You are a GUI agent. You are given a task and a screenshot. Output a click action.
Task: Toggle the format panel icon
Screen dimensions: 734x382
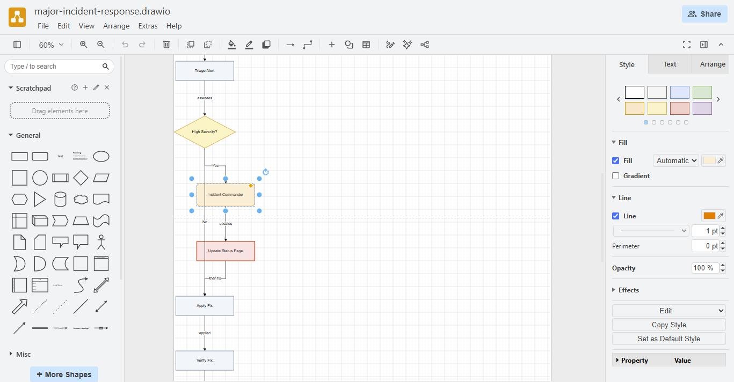(704, 45)
